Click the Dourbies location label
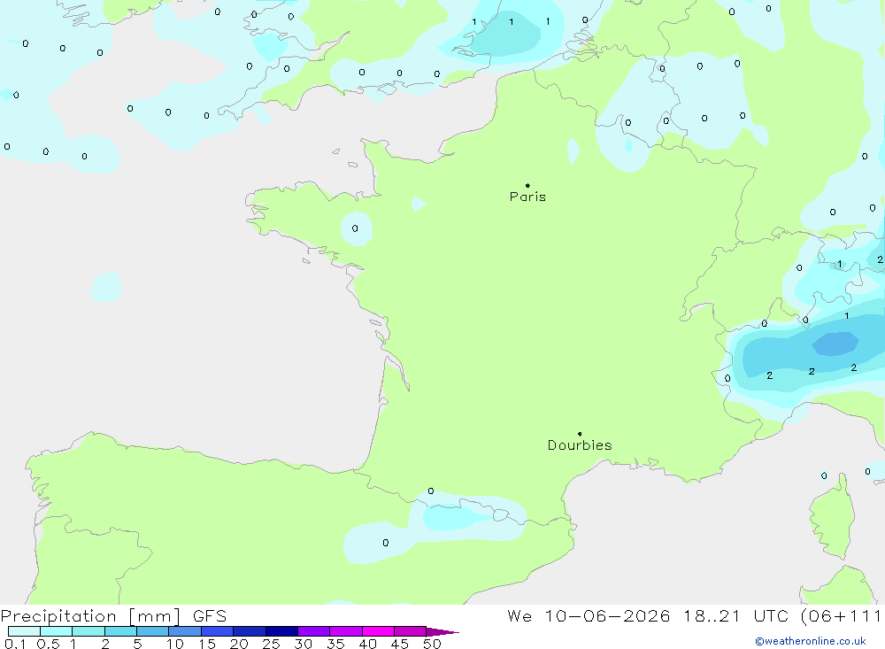 click(x=580, y=445)
